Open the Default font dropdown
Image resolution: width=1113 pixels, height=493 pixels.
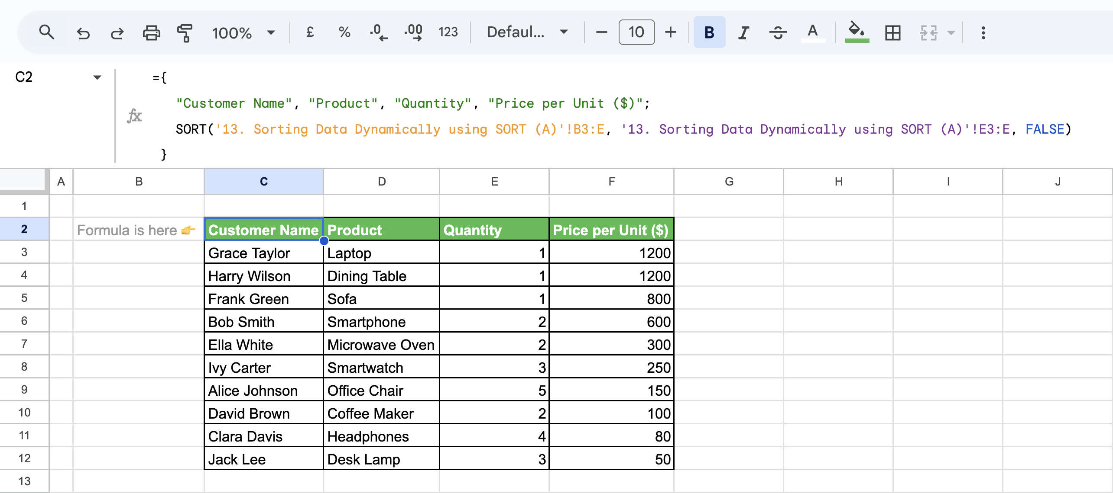click(x=527, y=32)
